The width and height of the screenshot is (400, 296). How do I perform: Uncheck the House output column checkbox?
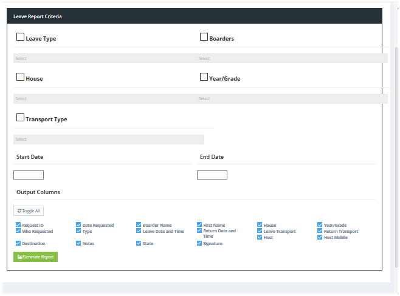(260, 225)
